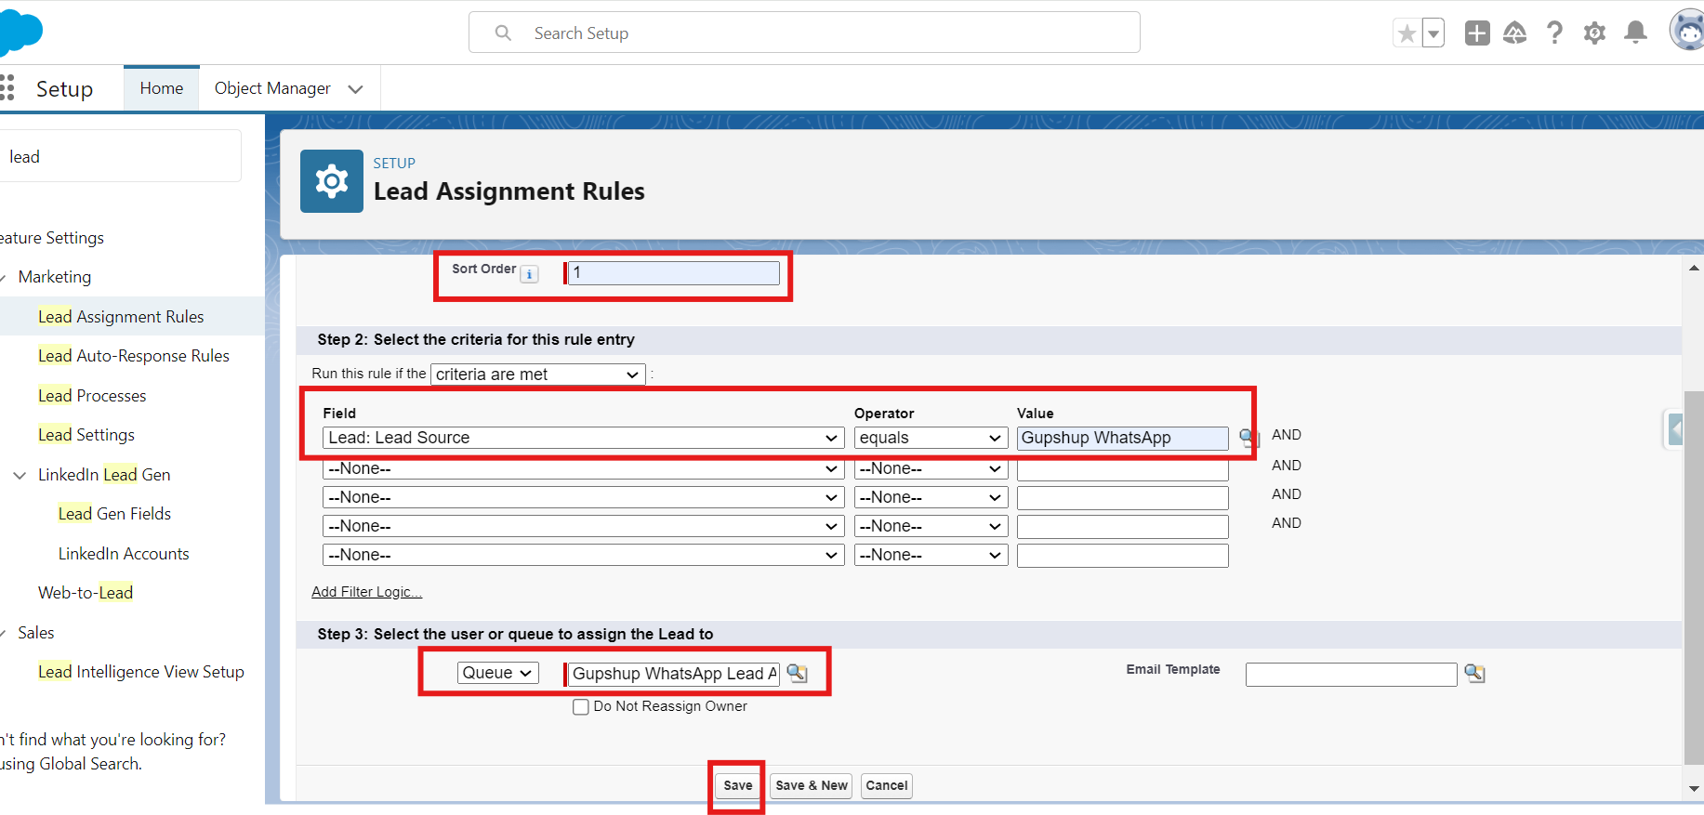Viewport: 1704px width, 815px height.
Task: Click the assignee field with Gupshup WhatsApp Lead
Action: click(674, 674)
